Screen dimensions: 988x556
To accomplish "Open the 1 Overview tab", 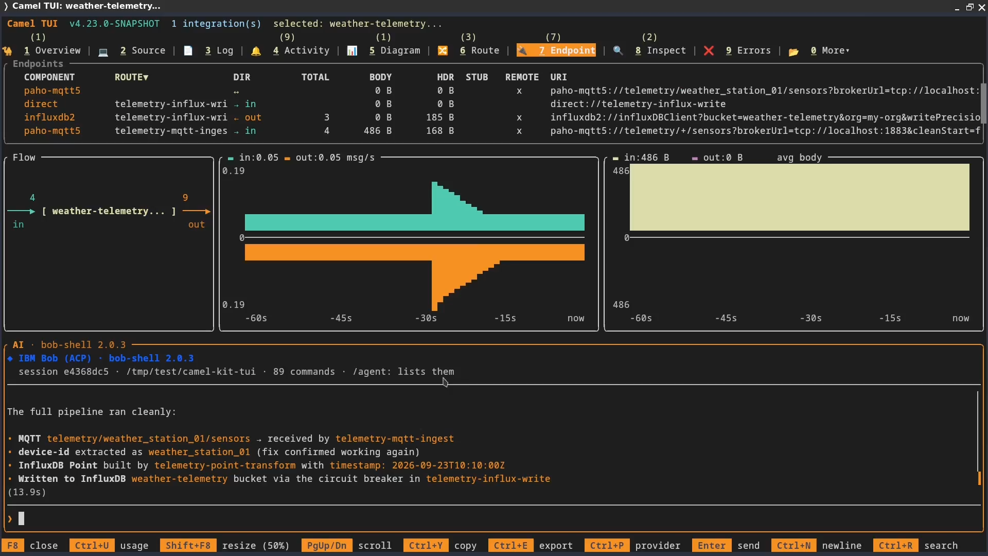I will tap(52, 50).
